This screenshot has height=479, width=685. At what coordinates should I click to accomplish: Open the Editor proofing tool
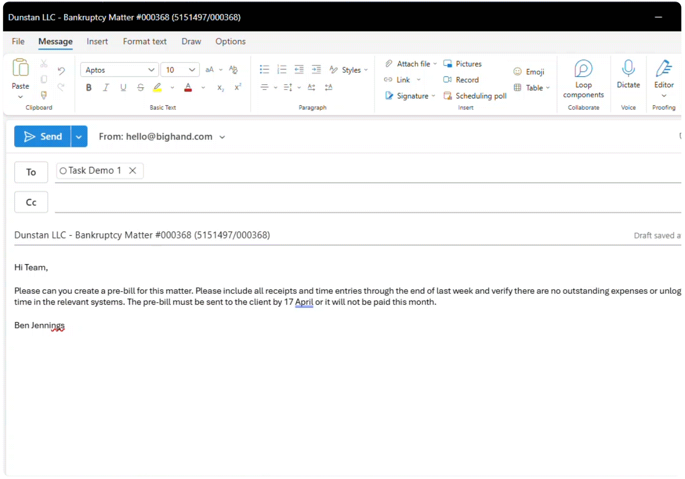(664, 74)
